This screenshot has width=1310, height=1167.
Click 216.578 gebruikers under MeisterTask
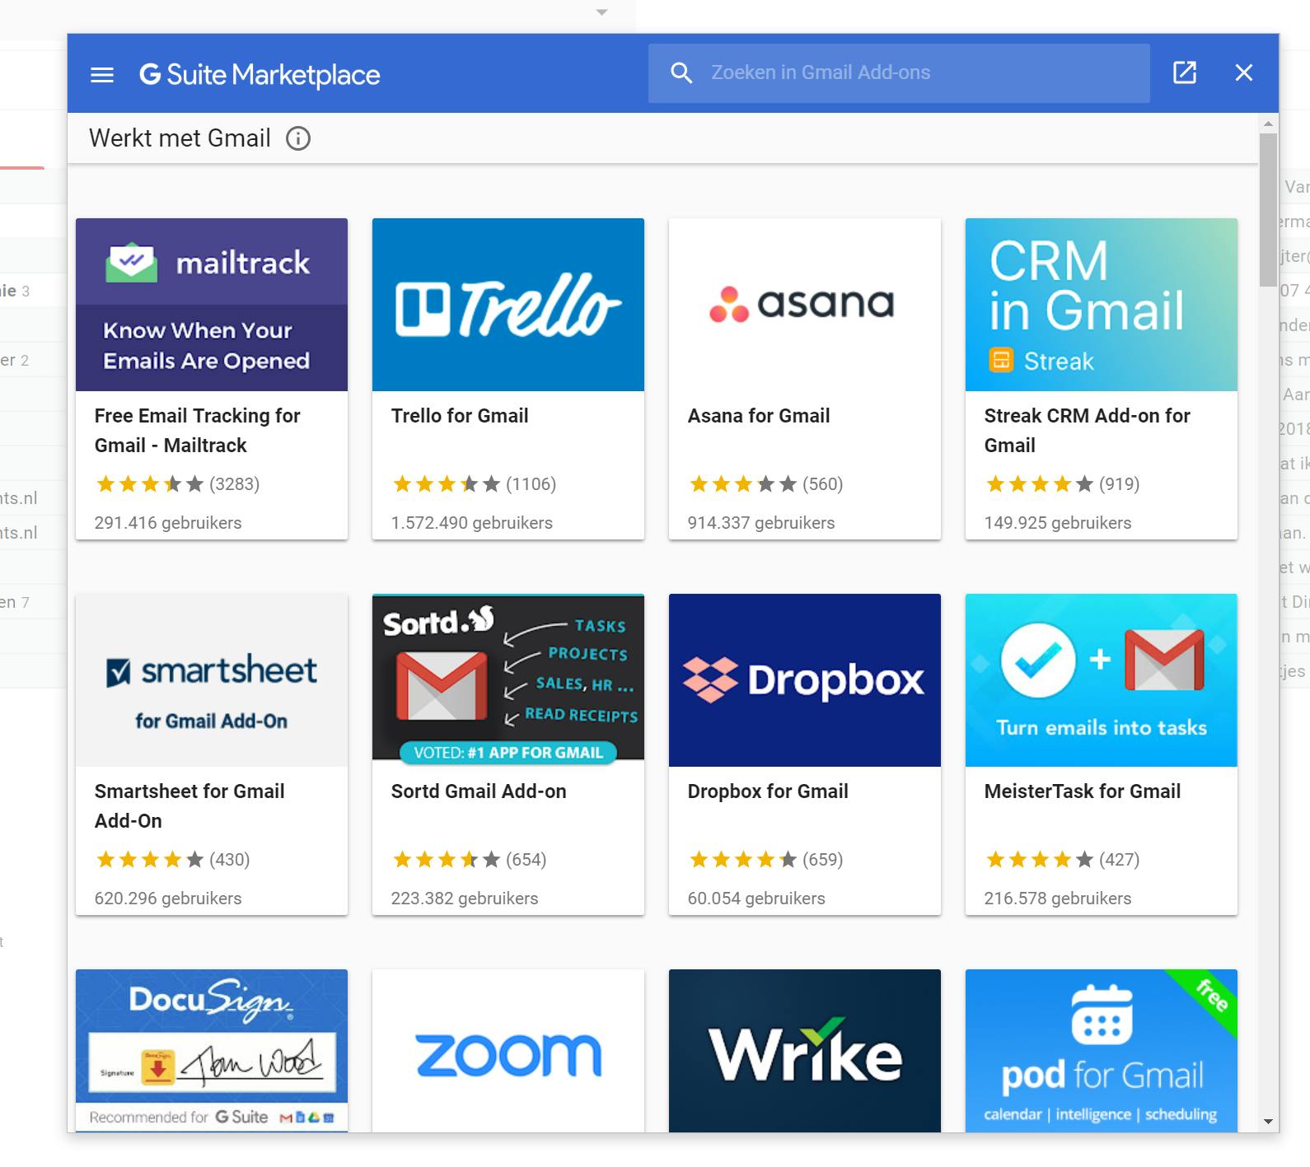pos(1058,899)
